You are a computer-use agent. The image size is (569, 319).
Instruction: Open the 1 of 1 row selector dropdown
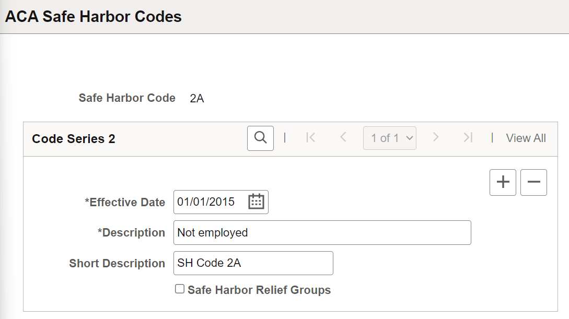point(390,138)
